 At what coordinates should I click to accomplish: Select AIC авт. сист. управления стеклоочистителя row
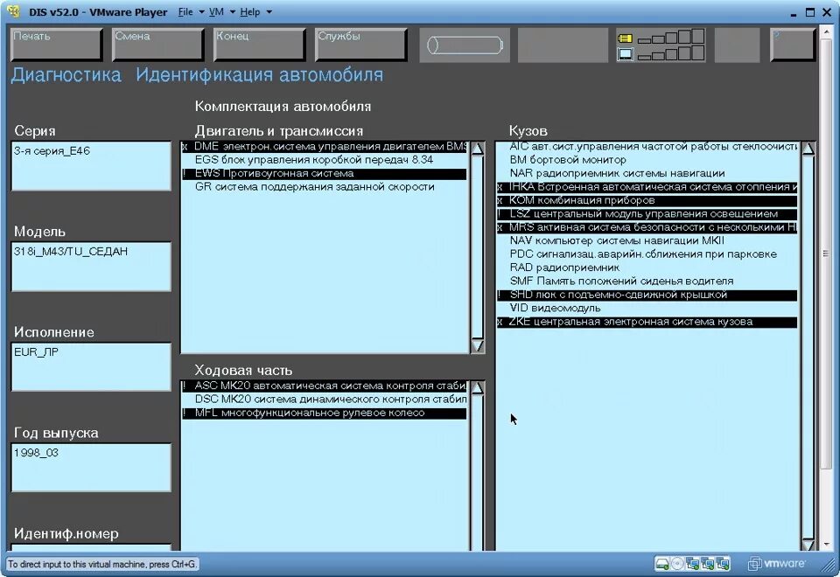pos(647,147)
